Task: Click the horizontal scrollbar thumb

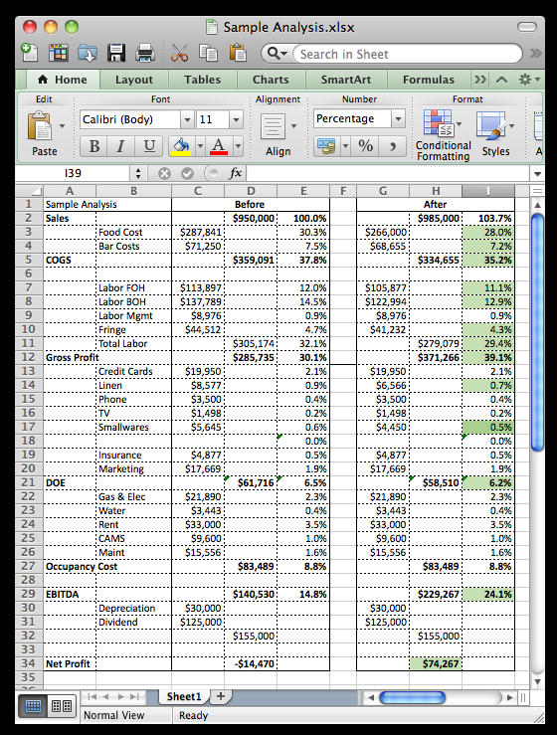Action: tap(412, 697)
